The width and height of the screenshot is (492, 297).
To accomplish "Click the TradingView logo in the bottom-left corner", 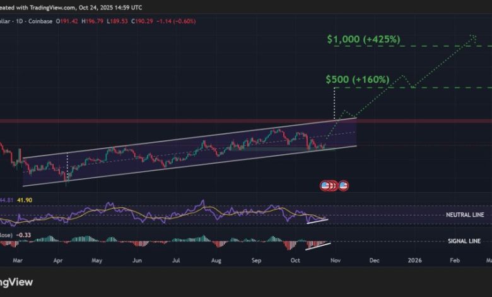I will pos(16,282).
